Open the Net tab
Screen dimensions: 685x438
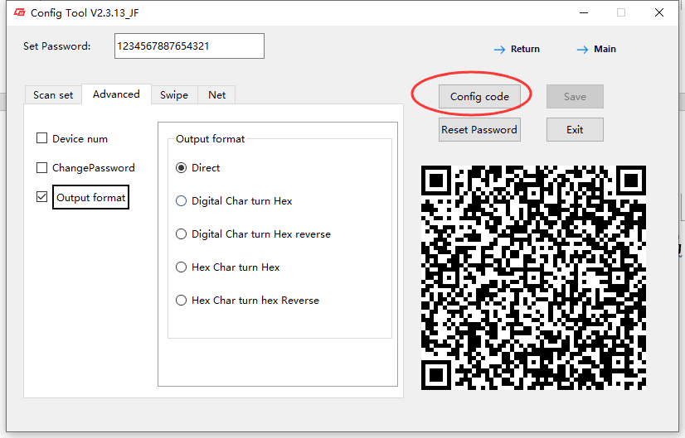tap(216, 95)
